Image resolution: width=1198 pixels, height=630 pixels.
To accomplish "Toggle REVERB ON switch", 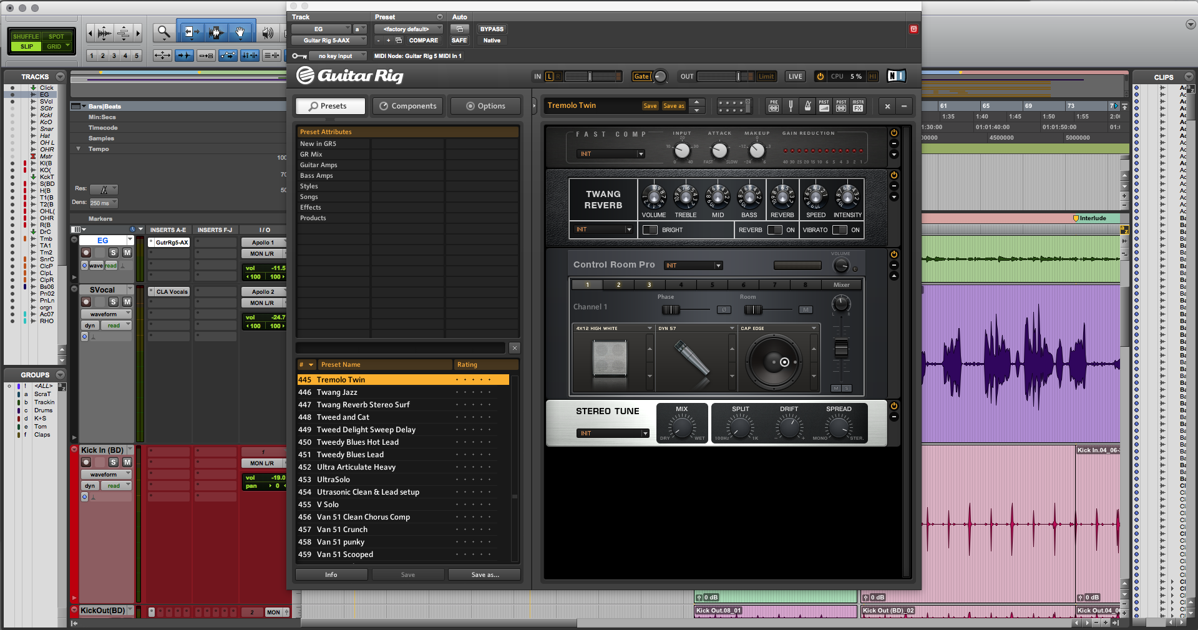I will coord(775,230).
